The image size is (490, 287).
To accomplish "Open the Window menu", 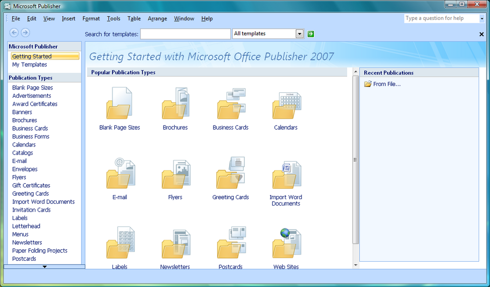I will [184, 19].
